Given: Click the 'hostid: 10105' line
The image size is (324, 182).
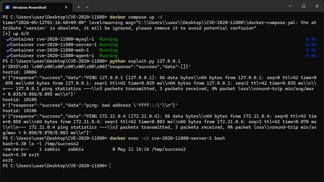Looking at the screenshot, I should pos(20,100).
